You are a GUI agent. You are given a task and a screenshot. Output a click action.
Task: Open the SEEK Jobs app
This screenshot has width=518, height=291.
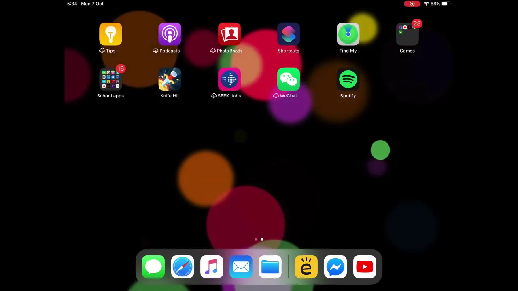(229, 79)
